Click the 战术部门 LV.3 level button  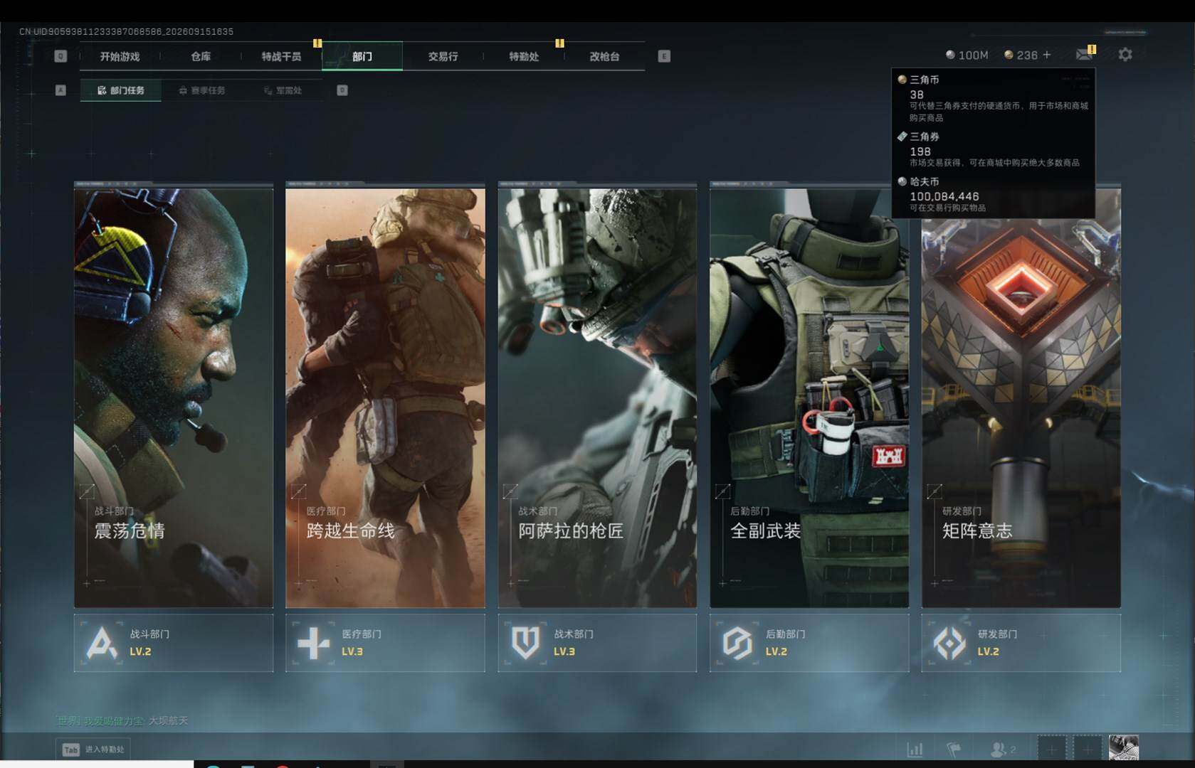[597, 643]
